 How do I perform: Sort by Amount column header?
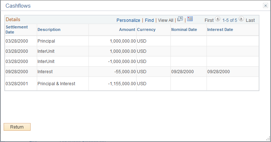127,29
